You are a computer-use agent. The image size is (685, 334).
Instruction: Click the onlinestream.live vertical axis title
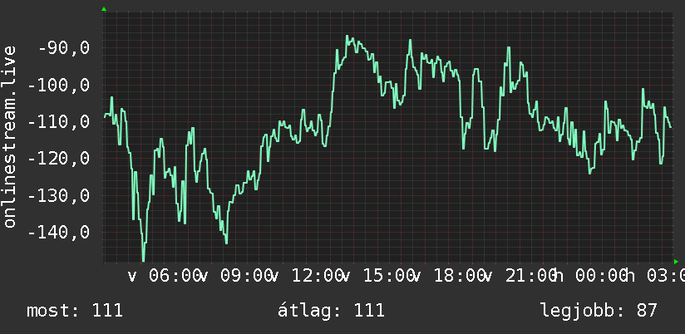point(9,136)
